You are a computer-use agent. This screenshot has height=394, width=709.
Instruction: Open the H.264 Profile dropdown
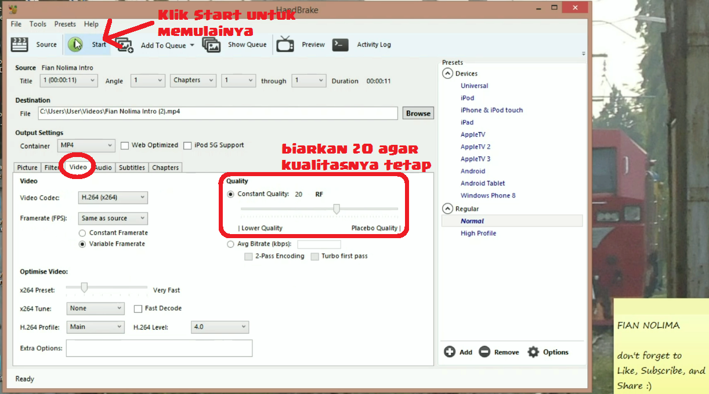point(96,327)
